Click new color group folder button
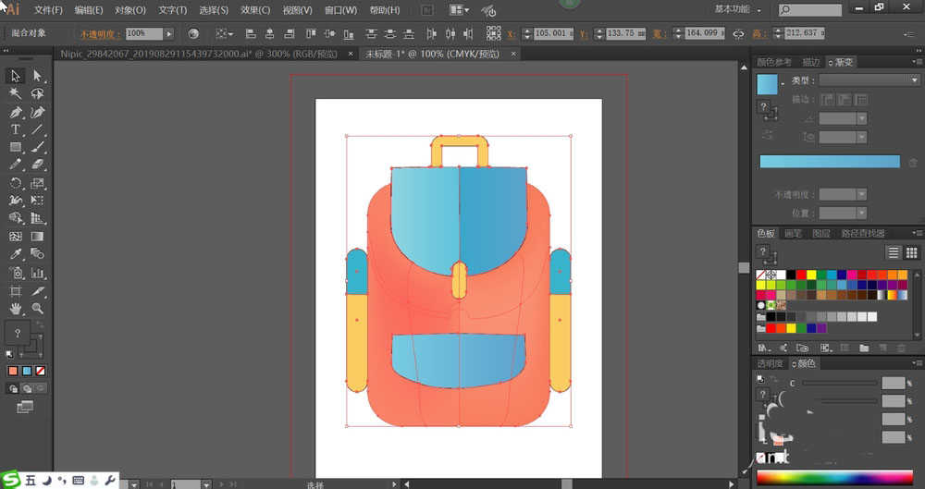The image size is (925, 489). tap(864, 348)
